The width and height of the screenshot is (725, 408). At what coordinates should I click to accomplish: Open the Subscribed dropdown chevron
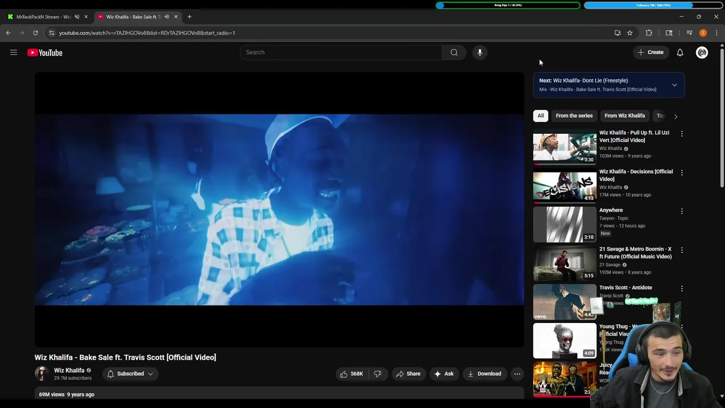pyautogui.click(x=150, y=374)
